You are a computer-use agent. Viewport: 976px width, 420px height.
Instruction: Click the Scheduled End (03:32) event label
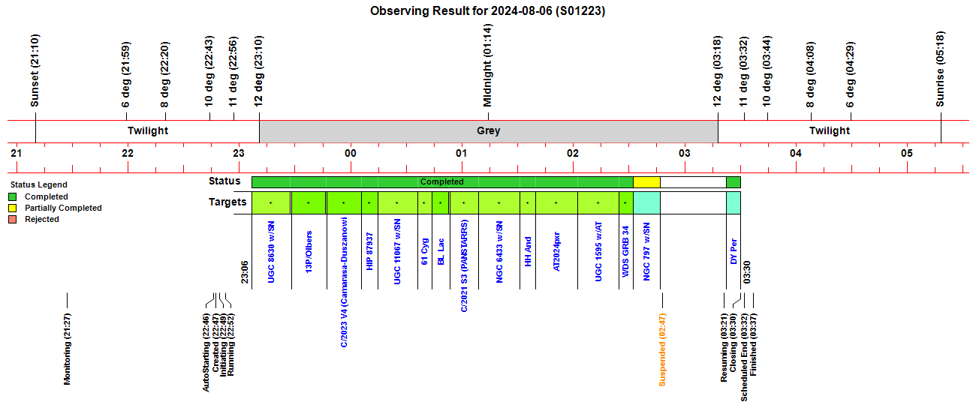pos(744,357)
